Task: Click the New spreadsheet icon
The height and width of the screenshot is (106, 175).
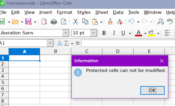Action: click(x=2, y=21)
